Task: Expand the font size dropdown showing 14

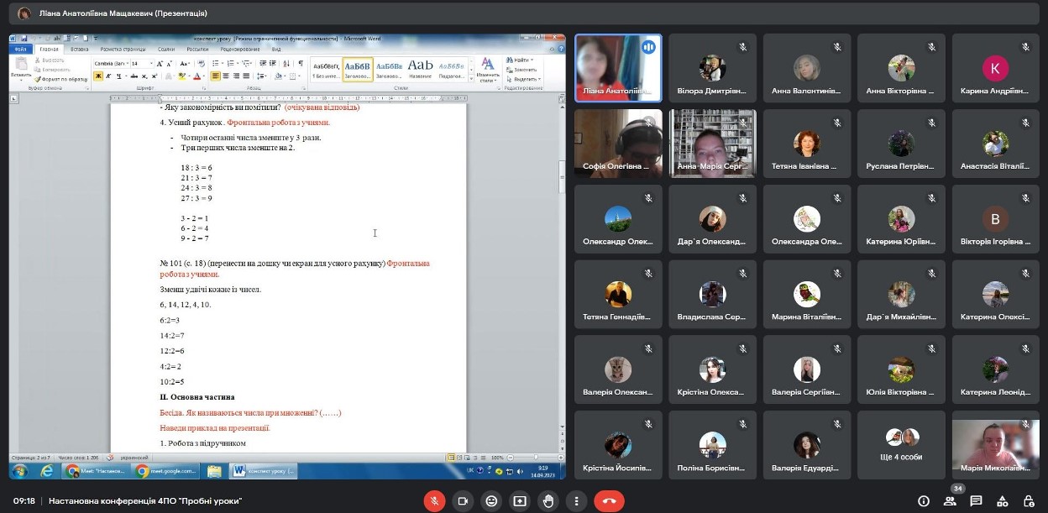Action: pyautogui.click(x=151, y=64)
